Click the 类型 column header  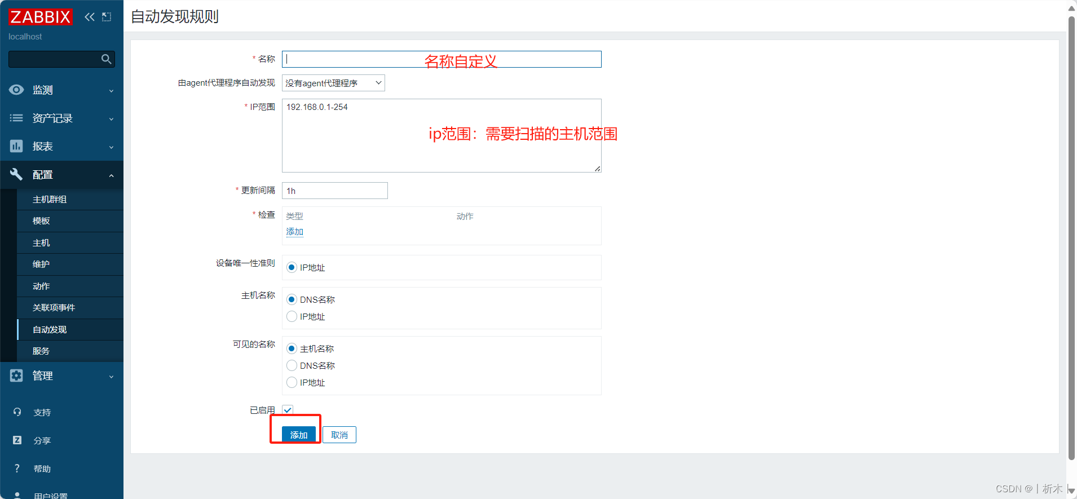pyautogui.click(x=294, y=216)
